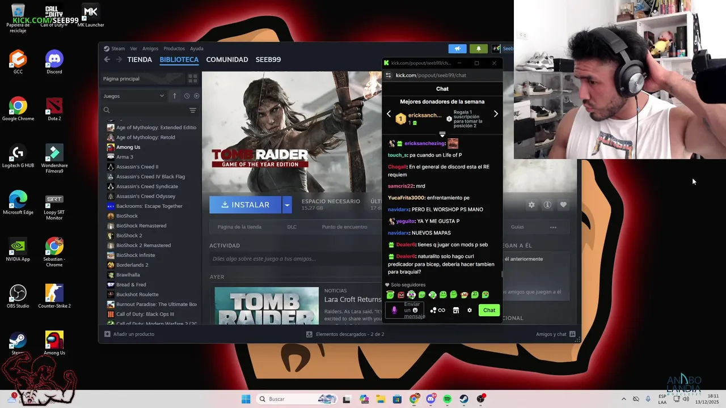Screen dimensions: 726x408
Task: Click the activity comment input field
Action: (295, 259)
